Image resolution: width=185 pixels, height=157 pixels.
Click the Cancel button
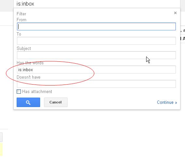click(56, 102)
